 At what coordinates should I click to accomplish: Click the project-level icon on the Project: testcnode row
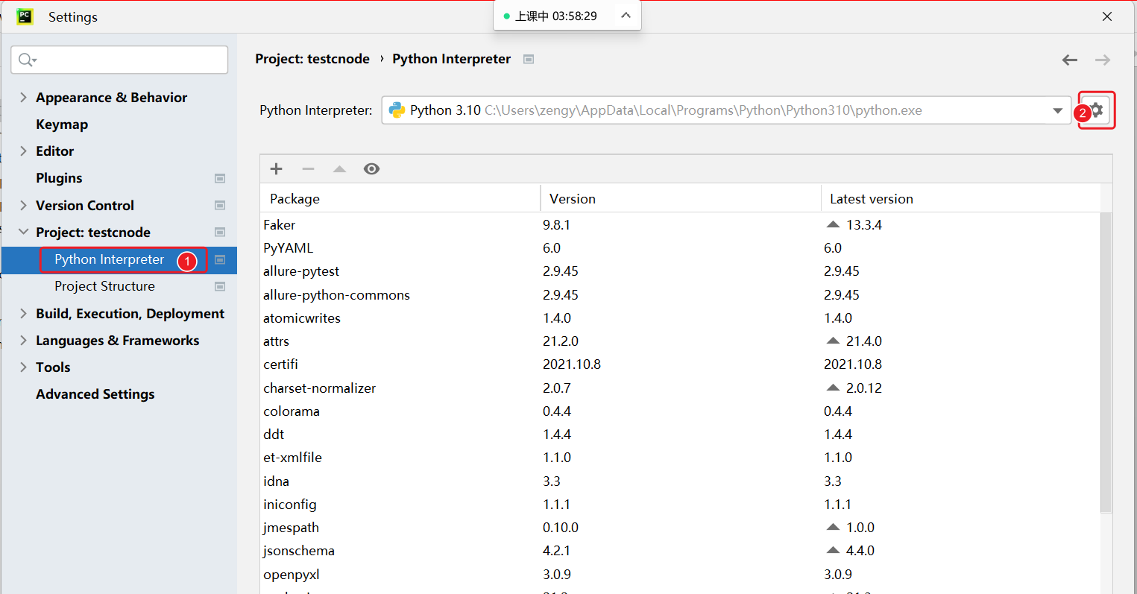220,232
